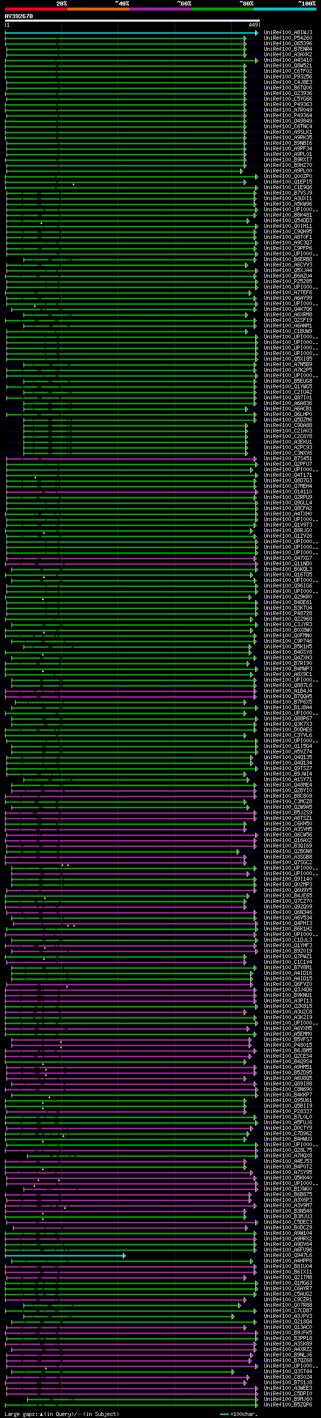
Task: Select hit UniRef100_B7V8M1
Action: 287,967
